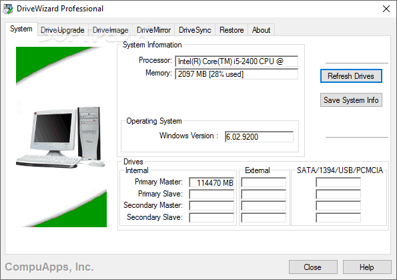The image size is (397, 280).
Task: Open the DriveUpgrade tab
Action: [63, 30]
